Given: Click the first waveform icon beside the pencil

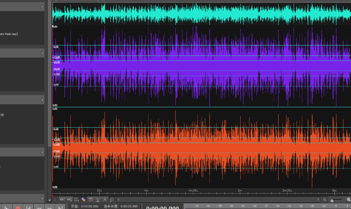Looking at the screenshot, I should tap(62, 199).
